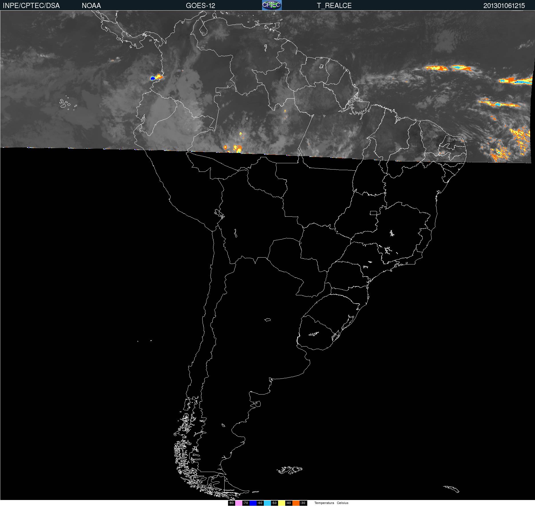
Task: Click the CPTEC logo in the header
Action: (272, 5)
